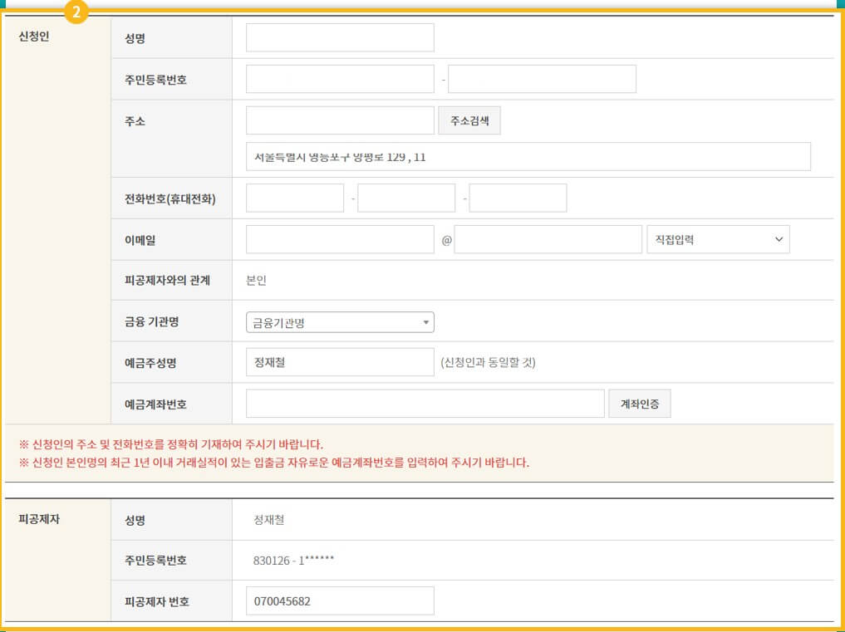Image resolution: width=845 pixels, height=632 pixels.
Task: Focus the second 주민등록번호 input box
Action: tap(542, 79)
